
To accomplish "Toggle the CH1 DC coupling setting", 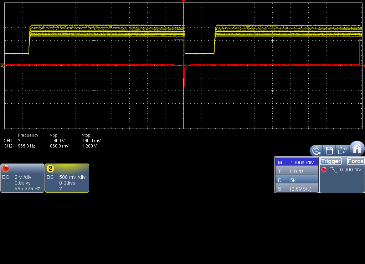I will (x=6, y=177).
